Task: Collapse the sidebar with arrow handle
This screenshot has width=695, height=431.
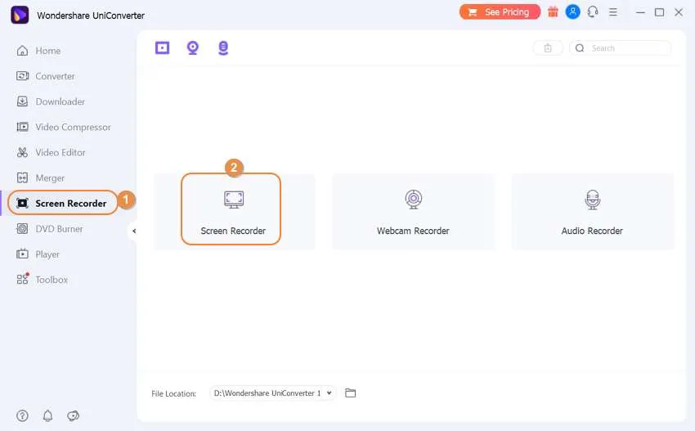Action: click(133, 231)
